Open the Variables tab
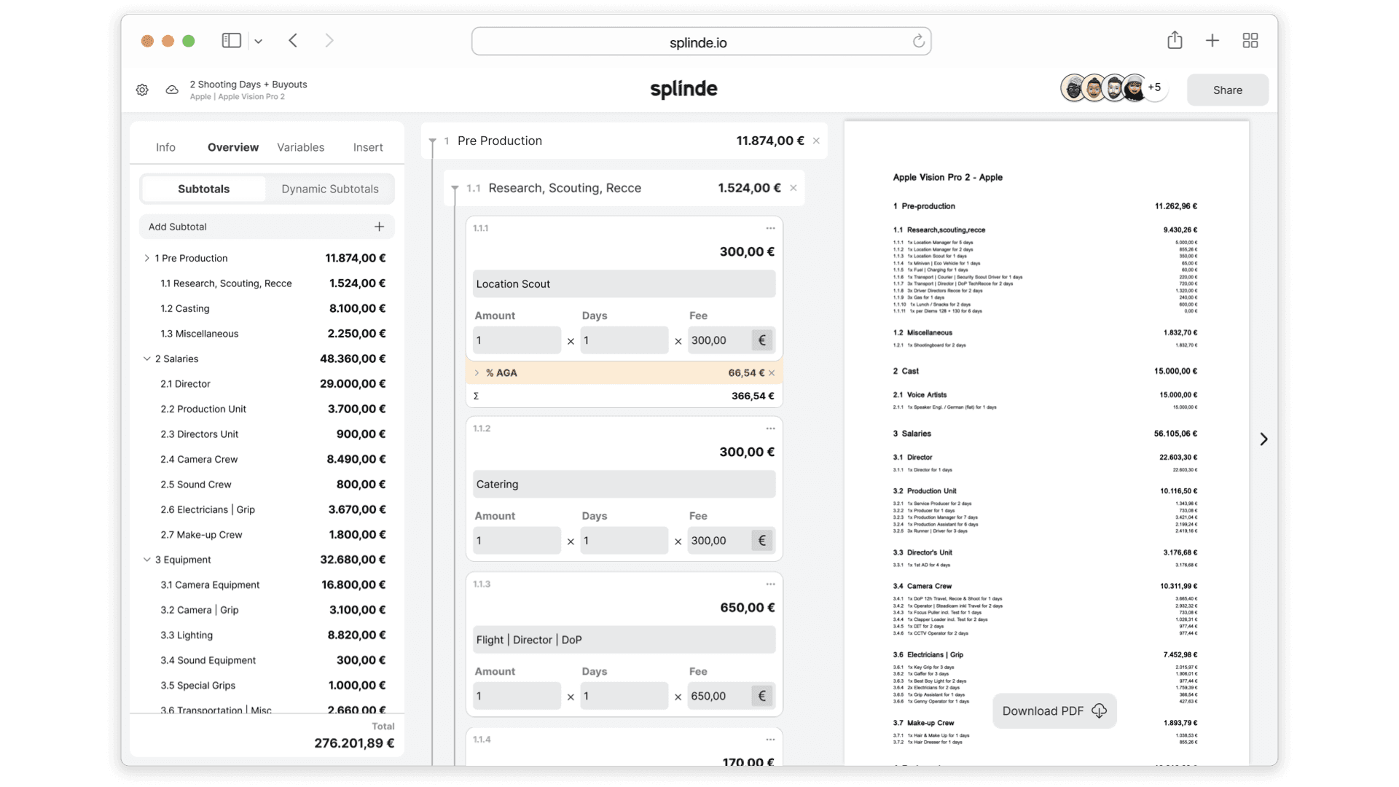The height and width of the screenshot is (787, 1399). pos(300,147)
